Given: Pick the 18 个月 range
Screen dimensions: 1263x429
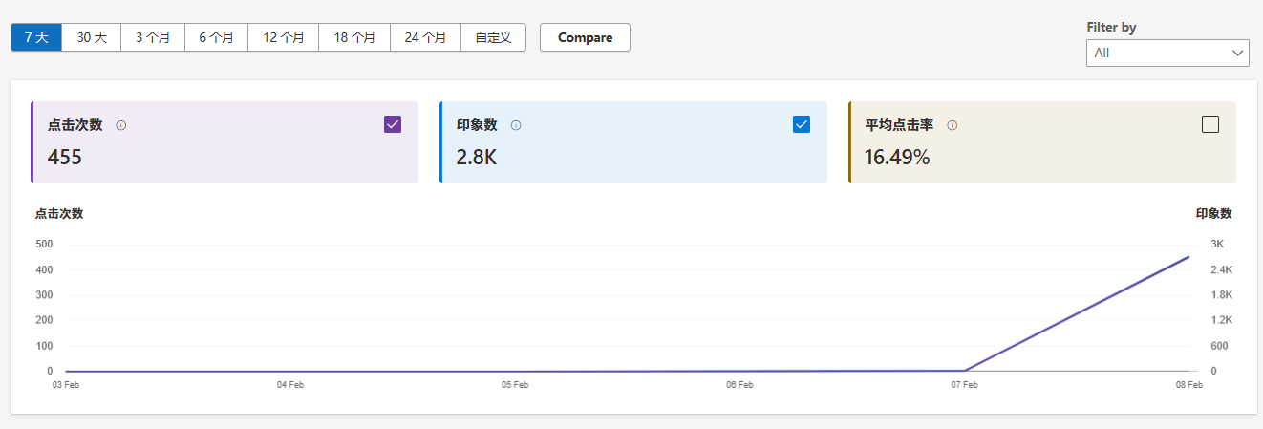Looking at the screenshot, I should pos(354,37).
